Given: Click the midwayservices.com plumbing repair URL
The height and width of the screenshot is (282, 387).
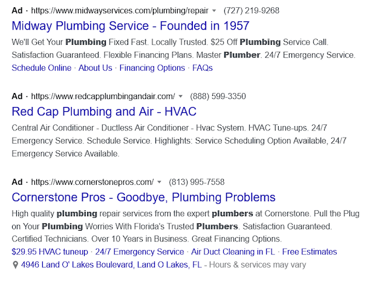Looking at the screenshot, I should pos(119,11).
